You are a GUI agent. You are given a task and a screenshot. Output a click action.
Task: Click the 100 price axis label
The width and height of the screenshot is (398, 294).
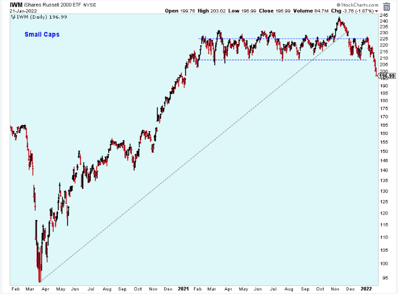tap(384, 264)
